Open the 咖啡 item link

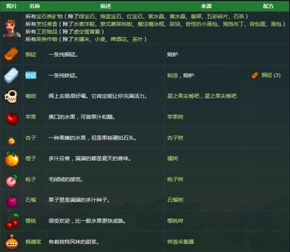tap(31, 96)
